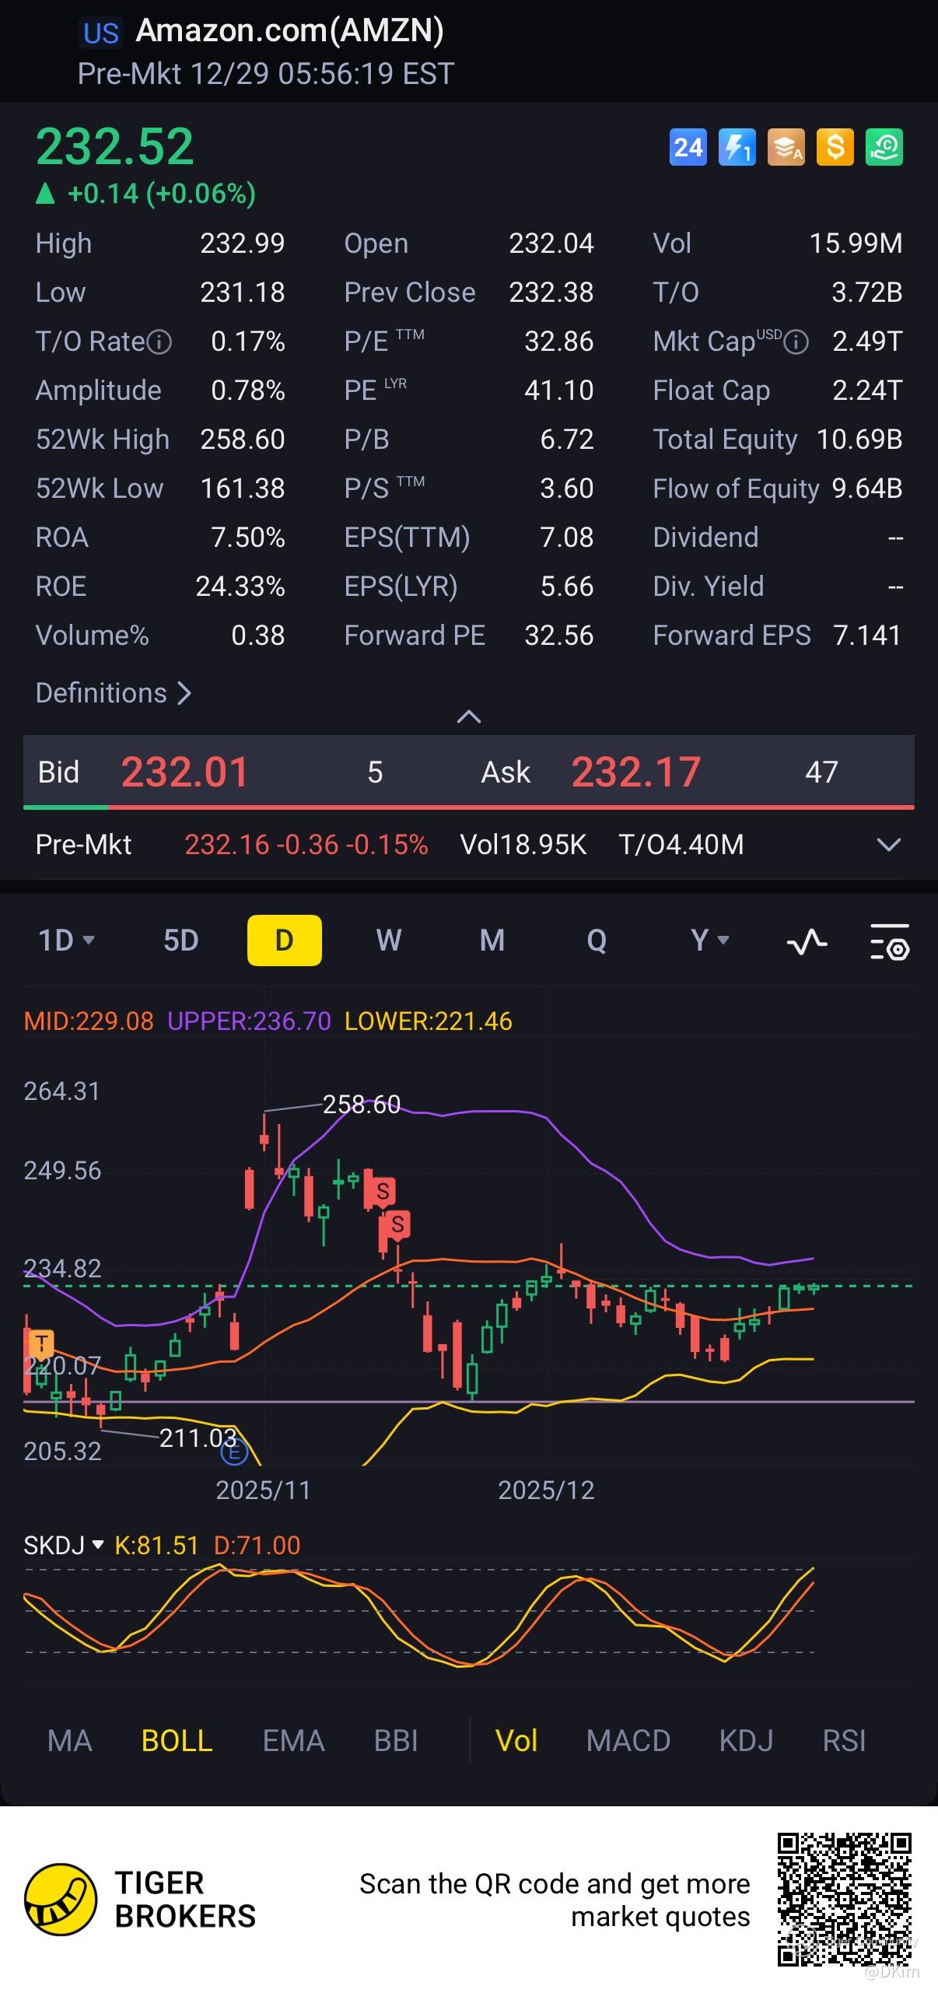Screen dimensions: 938x1993
Task: Tap the Forward EPS value 7.141
Action: 867,636
